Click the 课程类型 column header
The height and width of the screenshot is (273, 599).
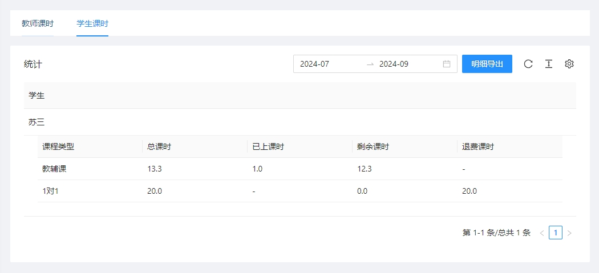(58, 146)
